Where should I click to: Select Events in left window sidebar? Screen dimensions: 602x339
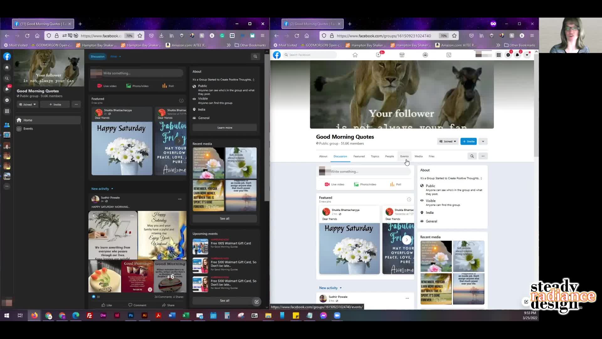point(48,129)
